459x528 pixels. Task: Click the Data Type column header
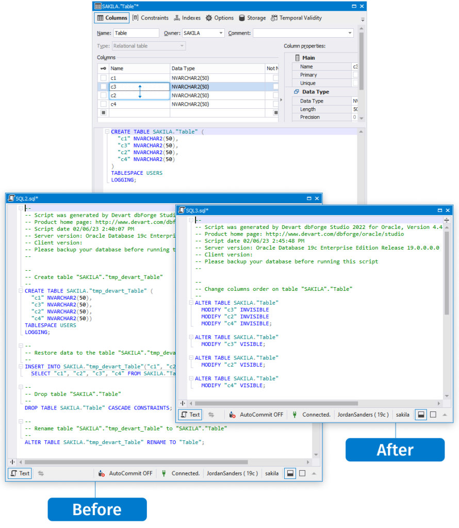tap(217, 69)
